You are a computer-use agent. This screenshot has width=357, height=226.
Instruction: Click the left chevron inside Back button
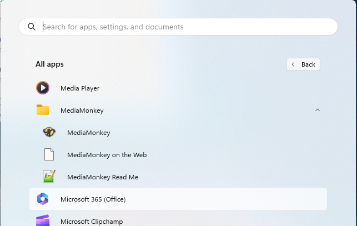(x=294, y=64)
